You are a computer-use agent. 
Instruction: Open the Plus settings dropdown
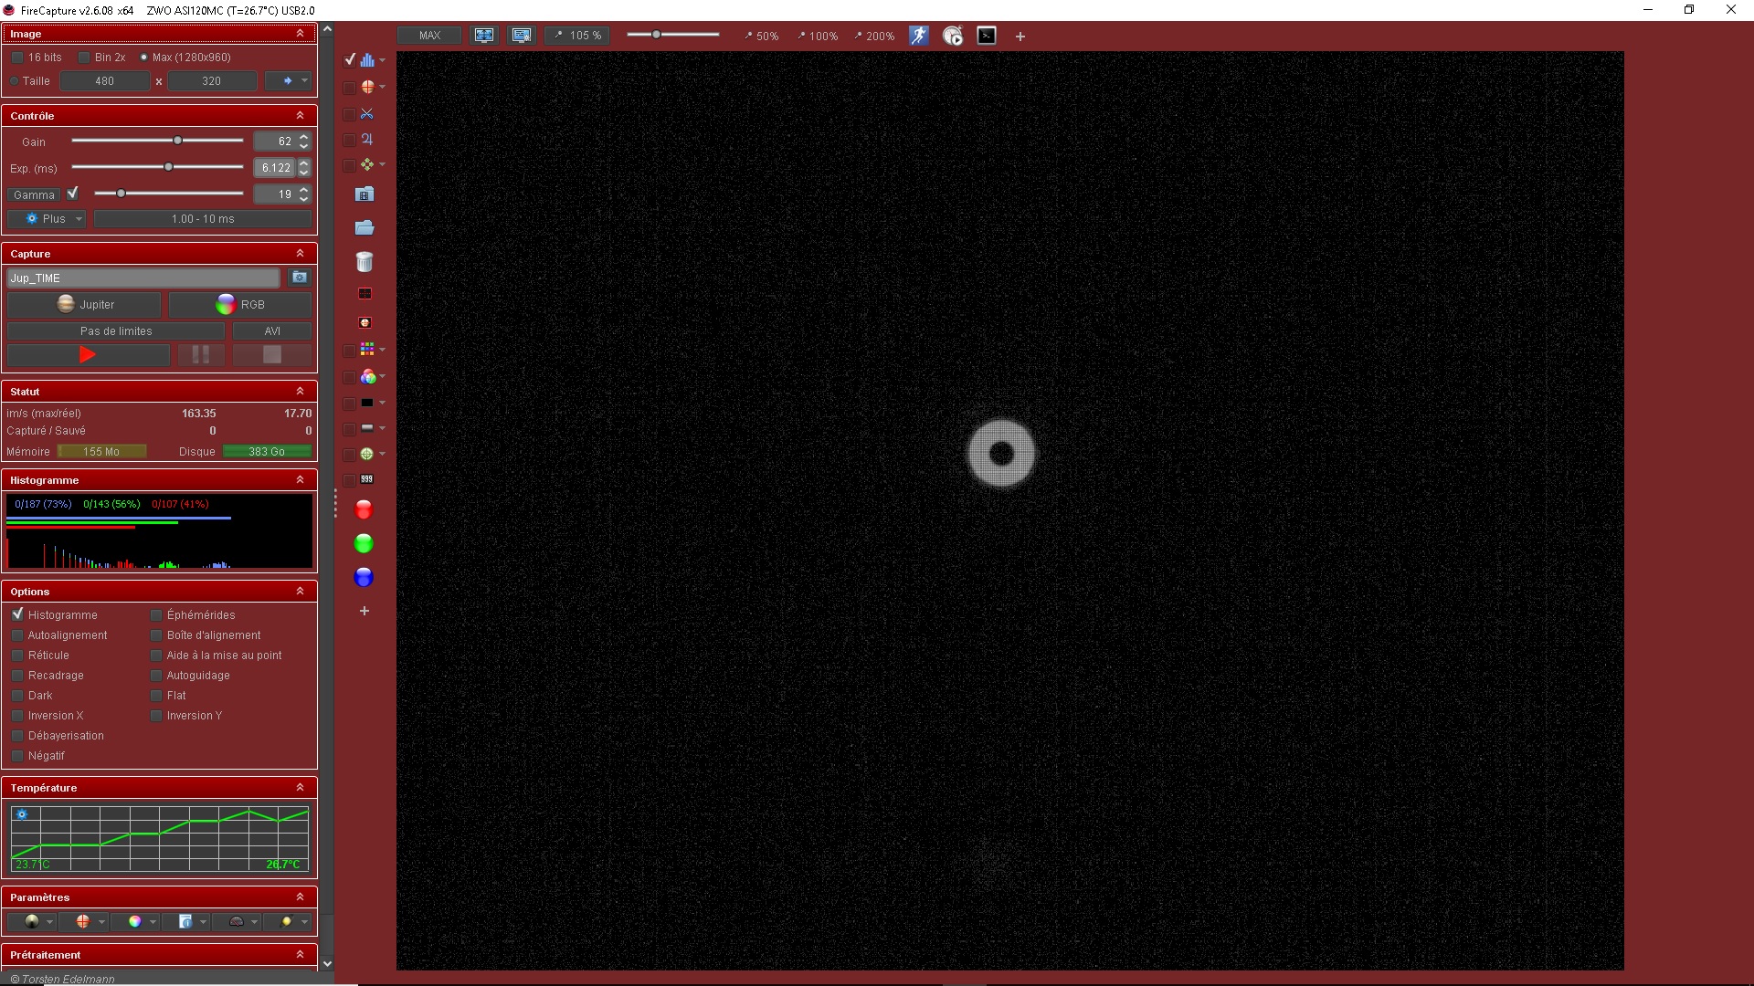(47, 219)
